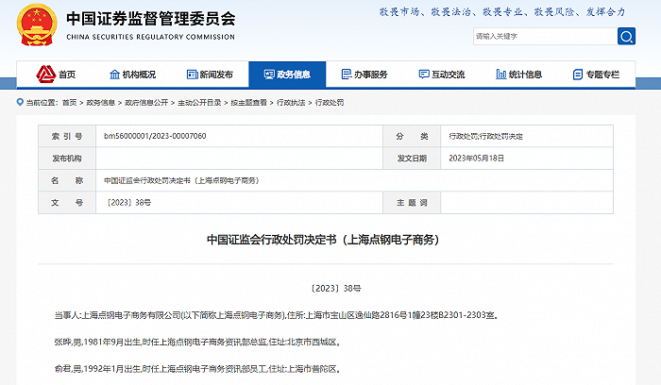Click the 发文日期 label cell
Viewport: 661px width, 385px height.
(x=412, y=158)
